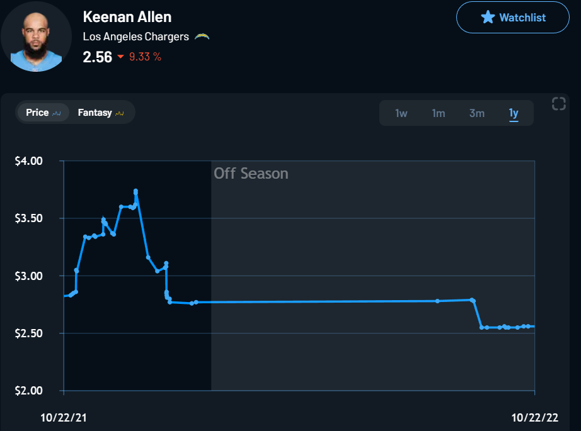Click the 2.56 current price value
581x431 pixels.
coord(97,57)
